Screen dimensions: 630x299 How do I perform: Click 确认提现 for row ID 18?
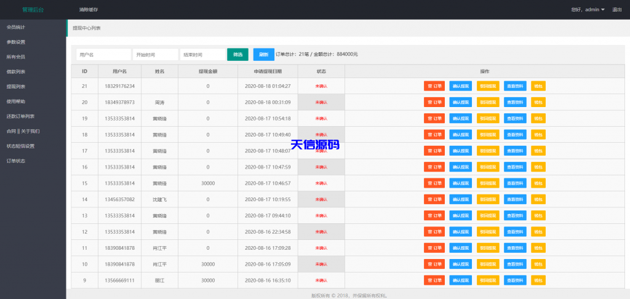click(x=460, y=135)
